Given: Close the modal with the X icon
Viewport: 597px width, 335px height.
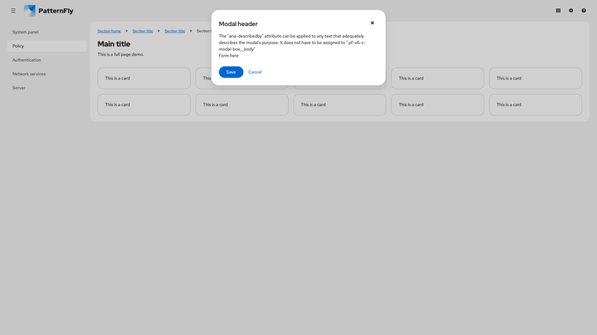Looking at the screenshot, I should (372, 23).
